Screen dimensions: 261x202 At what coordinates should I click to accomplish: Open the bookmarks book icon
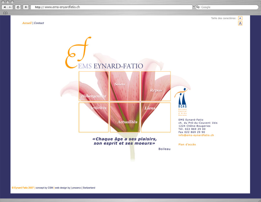5,13
